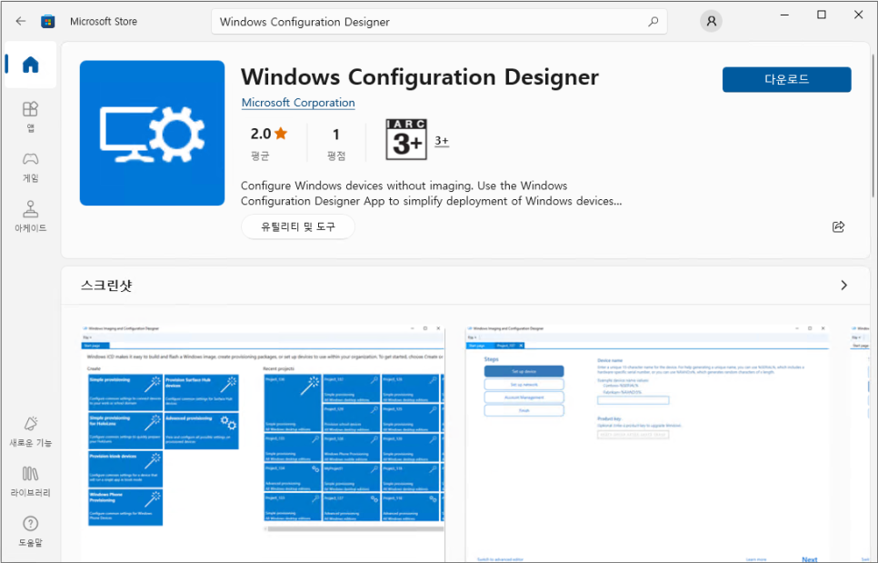The height and width of the screenshot is (563, 878).
Task: Click the 1 평점 ratings count
Action: pyautogui.click(x=336, y=144)
